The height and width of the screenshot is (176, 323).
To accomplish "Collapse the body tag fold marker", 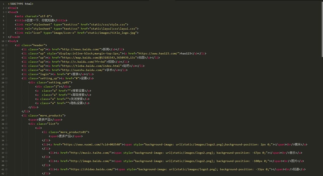I will (x=6, y=41).
